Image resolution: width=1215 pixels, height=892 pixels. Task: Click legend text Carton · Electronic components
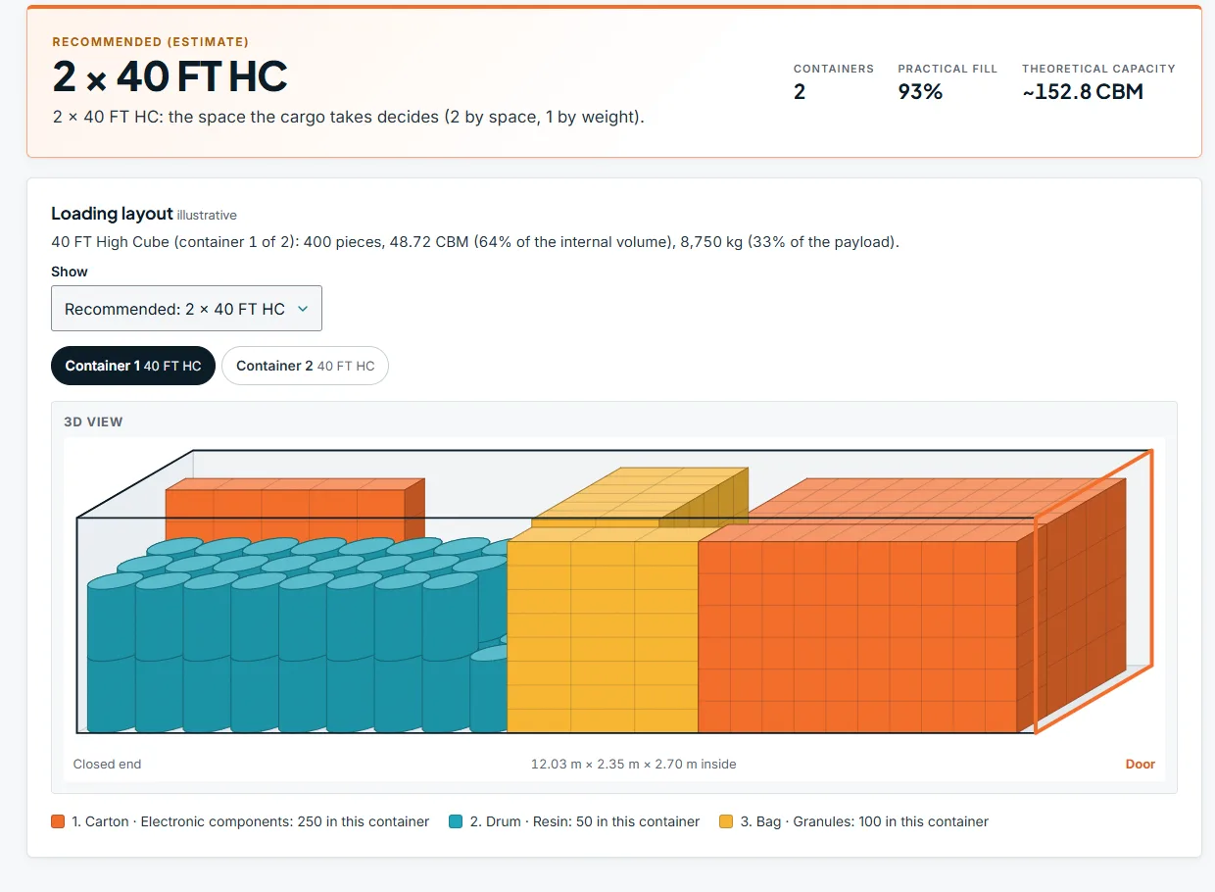click(250, 821)
